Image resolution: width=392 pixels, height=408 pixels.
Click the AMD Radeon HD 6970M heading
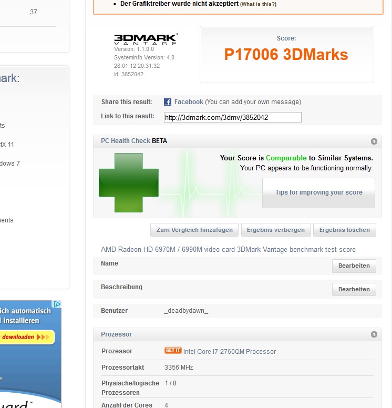(228, 250)
